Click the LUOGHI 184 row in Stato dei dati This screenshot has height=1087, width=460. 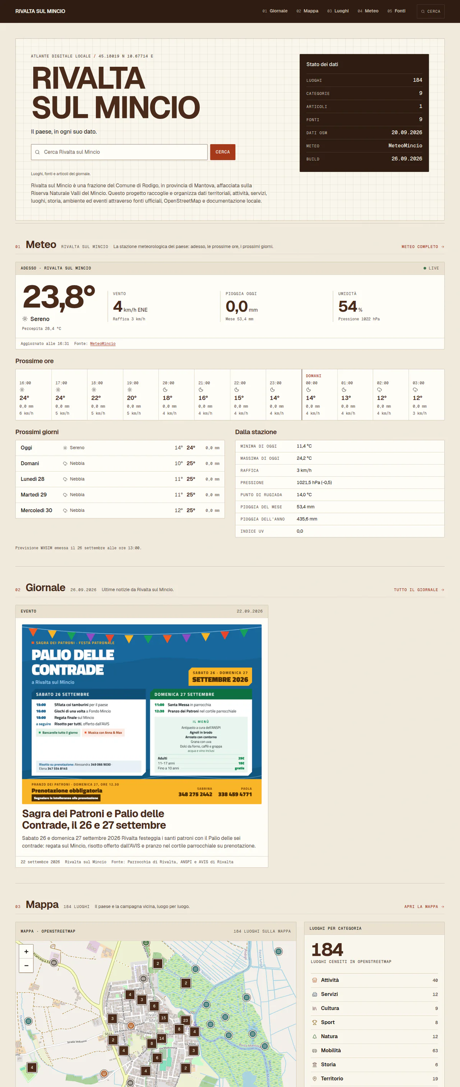364,80
